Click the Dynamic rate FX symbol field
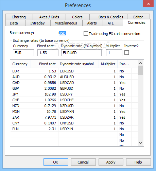 tap(81, 53)
